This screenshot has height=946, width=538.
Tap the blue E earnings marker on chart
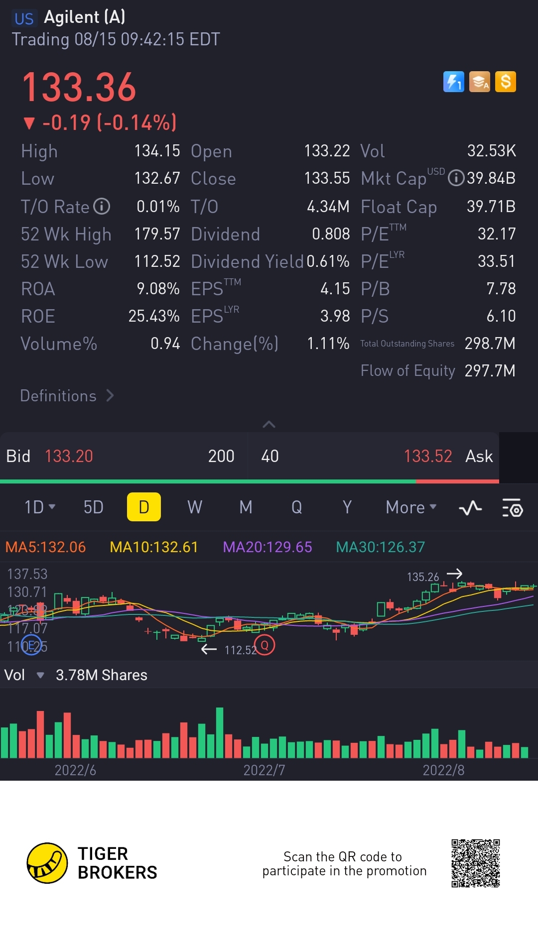31,645
